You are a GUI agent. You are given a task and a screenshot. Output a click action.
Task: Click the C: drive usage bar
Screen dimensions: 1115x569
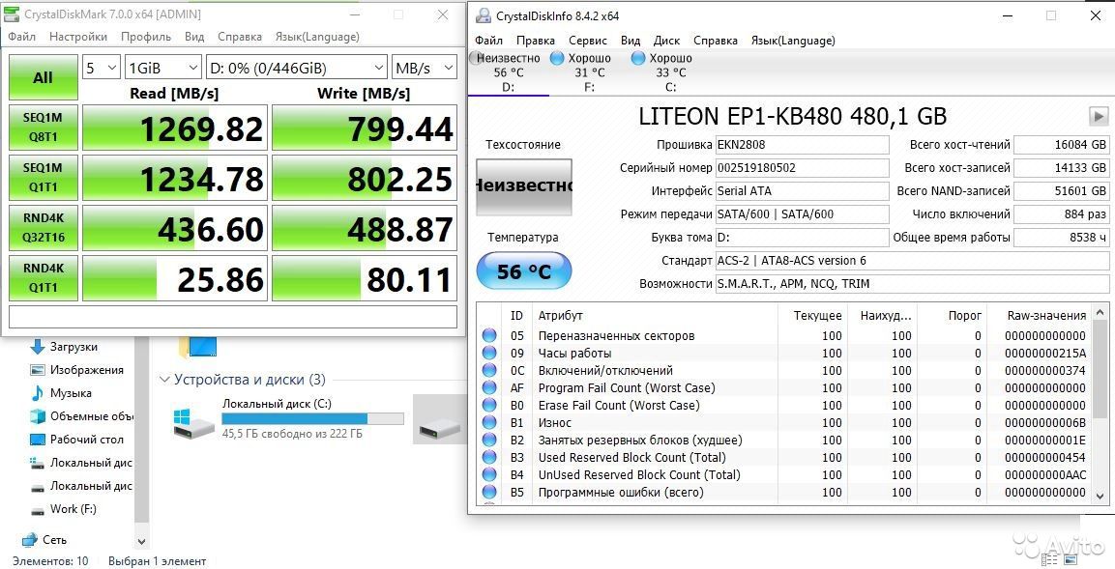pyautogui.click(x=313, y=419)
